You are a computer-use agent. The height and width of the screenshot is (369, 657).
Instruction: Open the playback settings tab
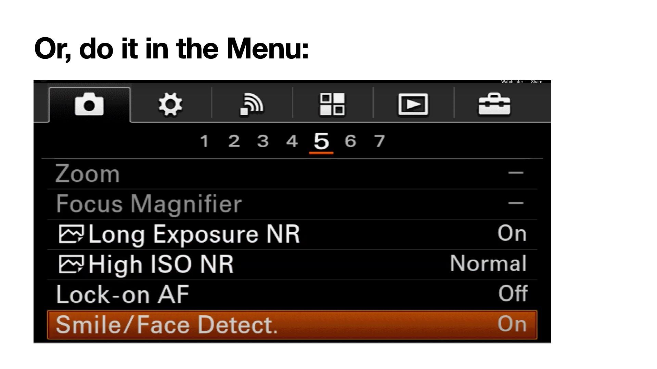[413, 104]
